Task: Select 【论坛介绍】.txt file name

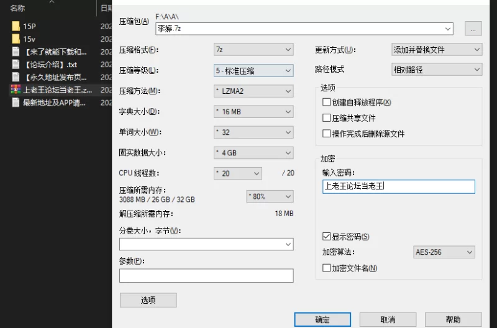Action: point(51,65)
